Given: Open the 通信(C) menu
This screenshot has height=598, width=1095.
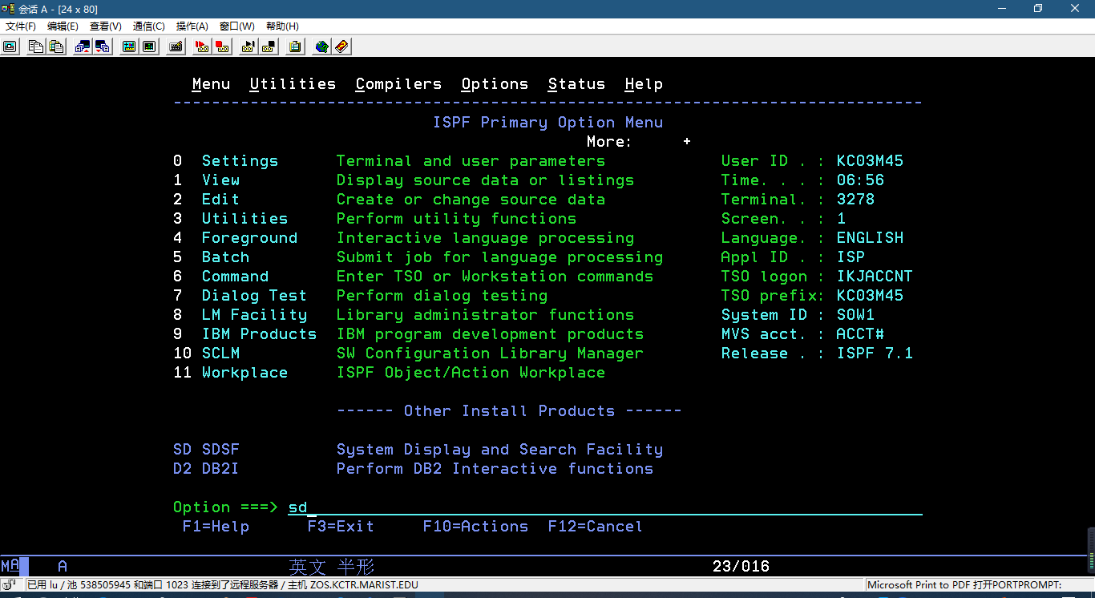Looking at the screenshot, I should [148, 26].
